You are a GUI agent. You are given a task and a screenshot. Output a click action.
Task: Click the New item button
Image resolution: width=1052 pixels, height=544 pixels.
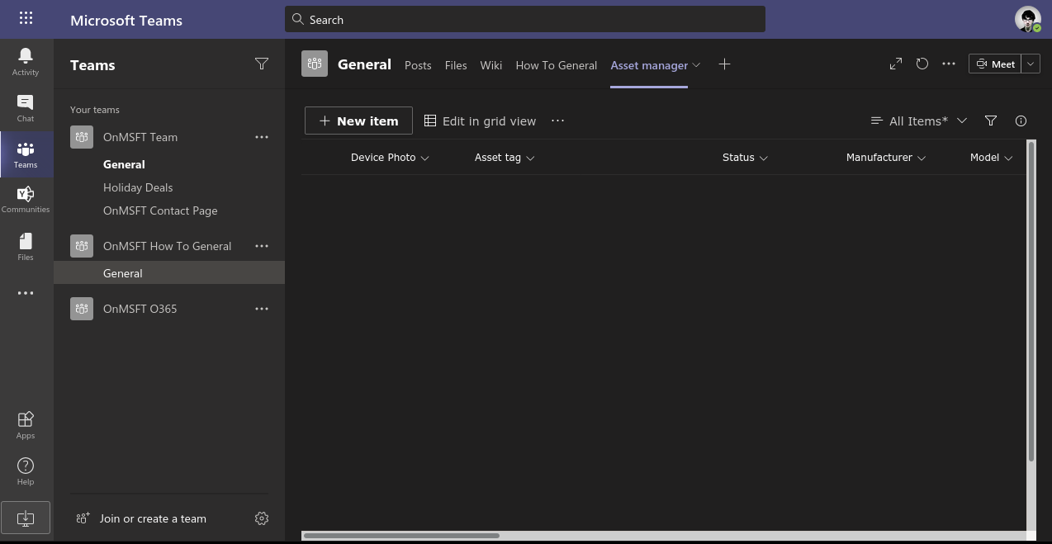click(x=358, y=121)
